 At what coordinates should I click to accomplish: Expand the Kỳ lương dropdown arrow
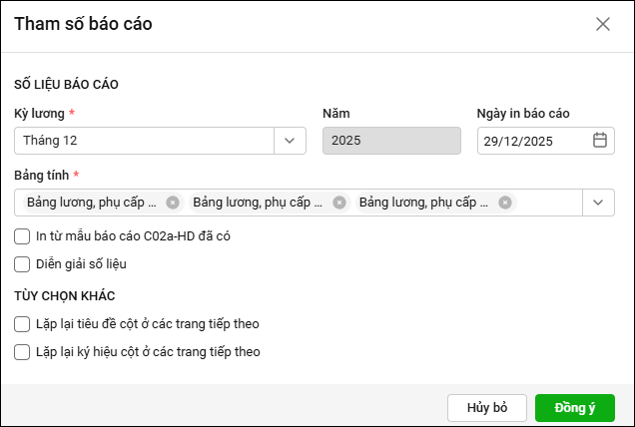(290, 141)
